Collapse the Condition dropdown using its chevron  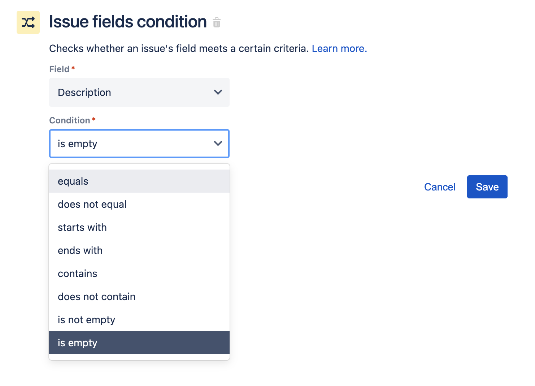pyautogui.click(x=218, y=144)
